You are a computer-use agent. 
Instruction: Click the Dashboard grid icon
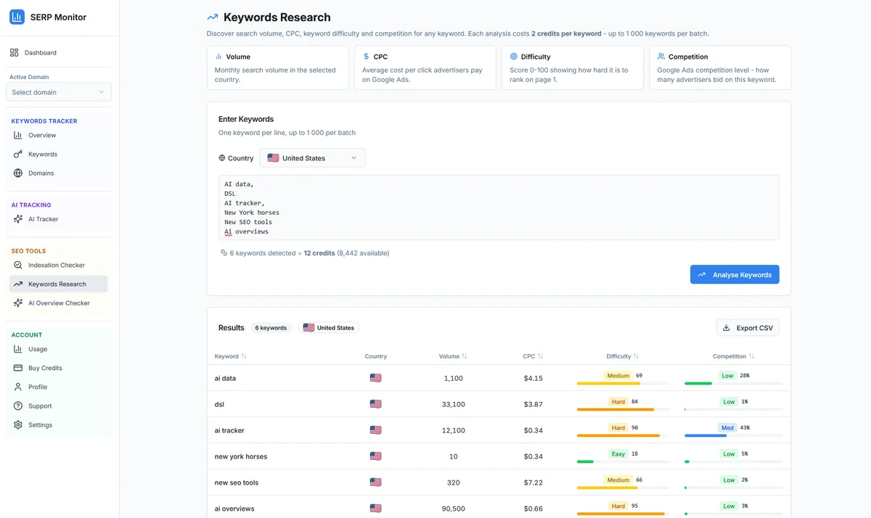pos(15,53)
